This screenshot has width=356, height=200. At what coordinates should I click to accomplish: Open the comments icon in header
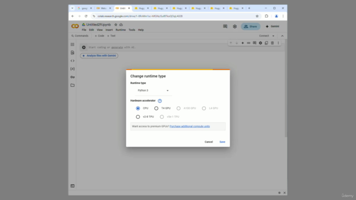(225, 27)
